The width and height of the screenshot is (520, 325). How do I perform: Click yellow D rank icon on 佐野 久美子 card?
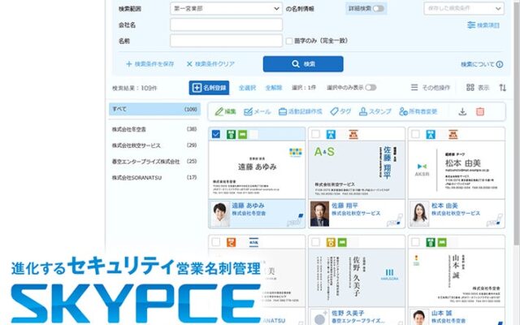[x=331, y=242]
